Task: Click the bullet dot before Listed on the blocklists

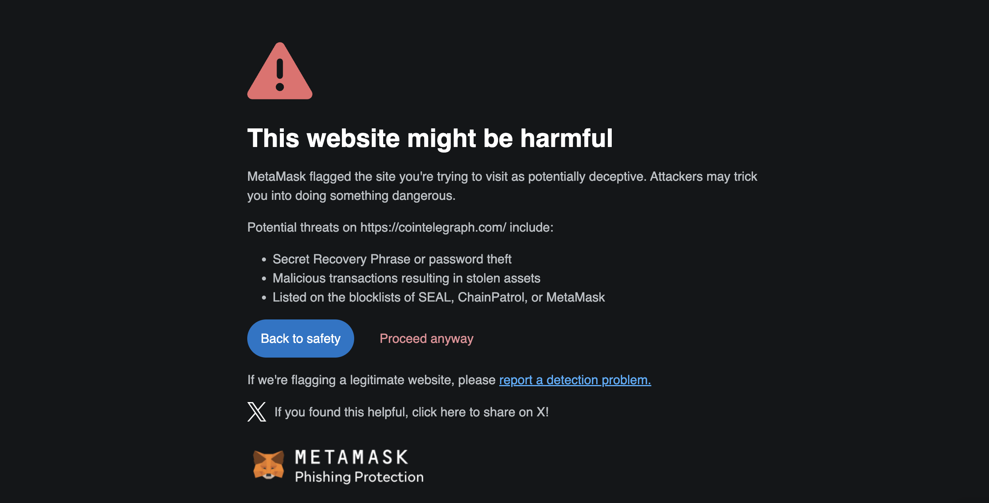Action: coord(264,298)
